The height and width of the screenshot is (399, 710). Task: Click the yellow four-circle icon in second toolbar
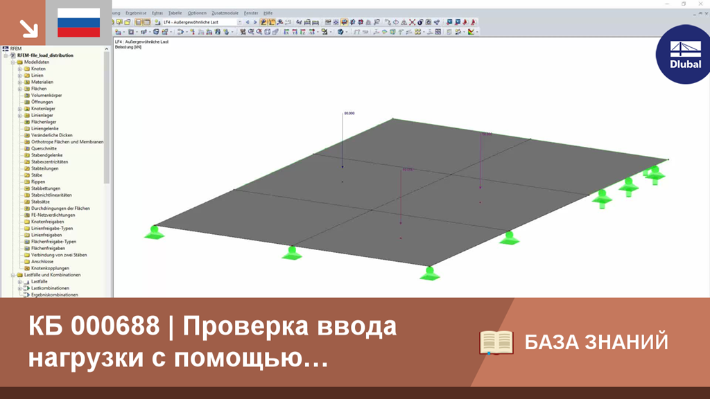(417, 32)
